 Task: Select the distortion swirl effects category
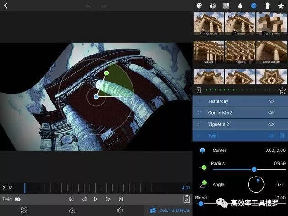pyautogui.click(x=254, y=6)
